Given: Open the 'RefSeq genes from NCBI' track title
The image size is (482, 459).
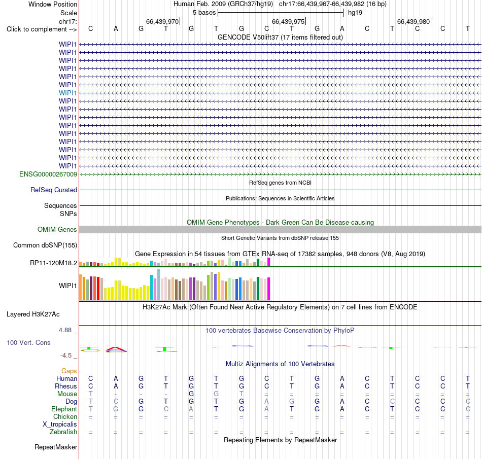Looking at the screenshot, I should (x=280, y=183).
